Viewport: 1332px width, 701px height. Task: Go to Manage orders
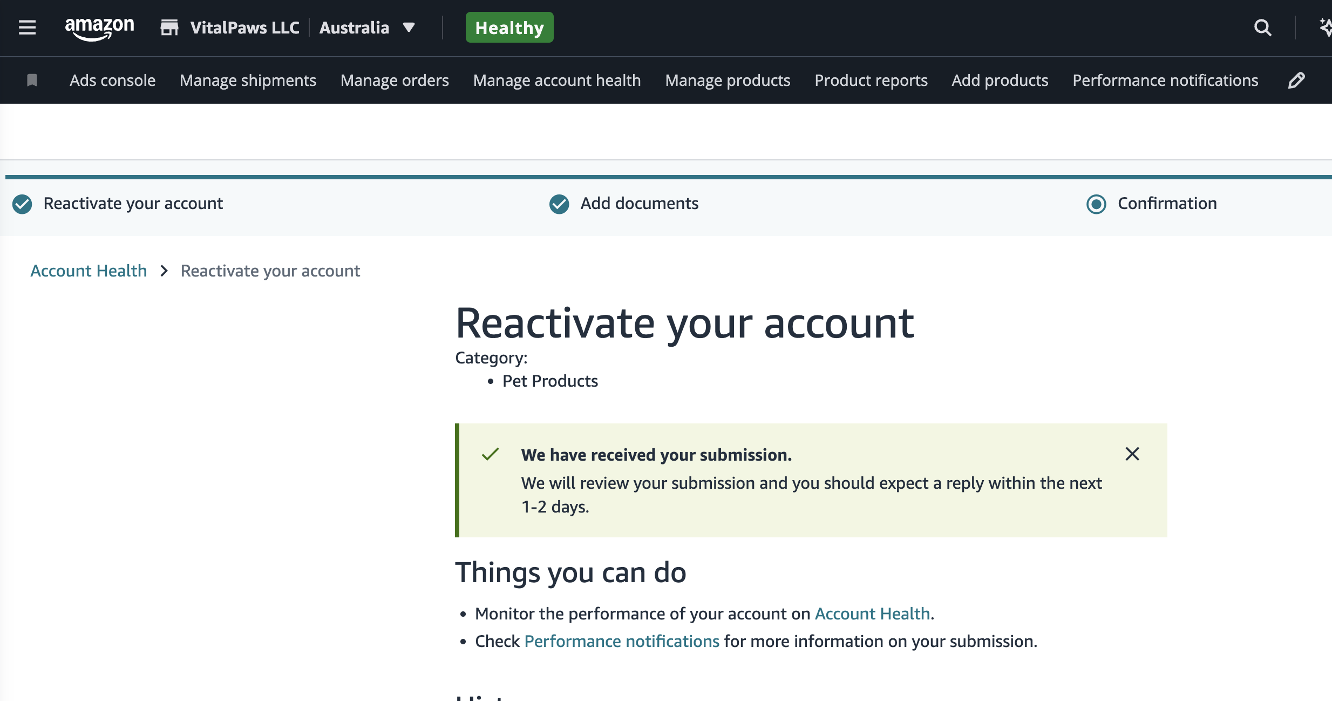(395, 80)
